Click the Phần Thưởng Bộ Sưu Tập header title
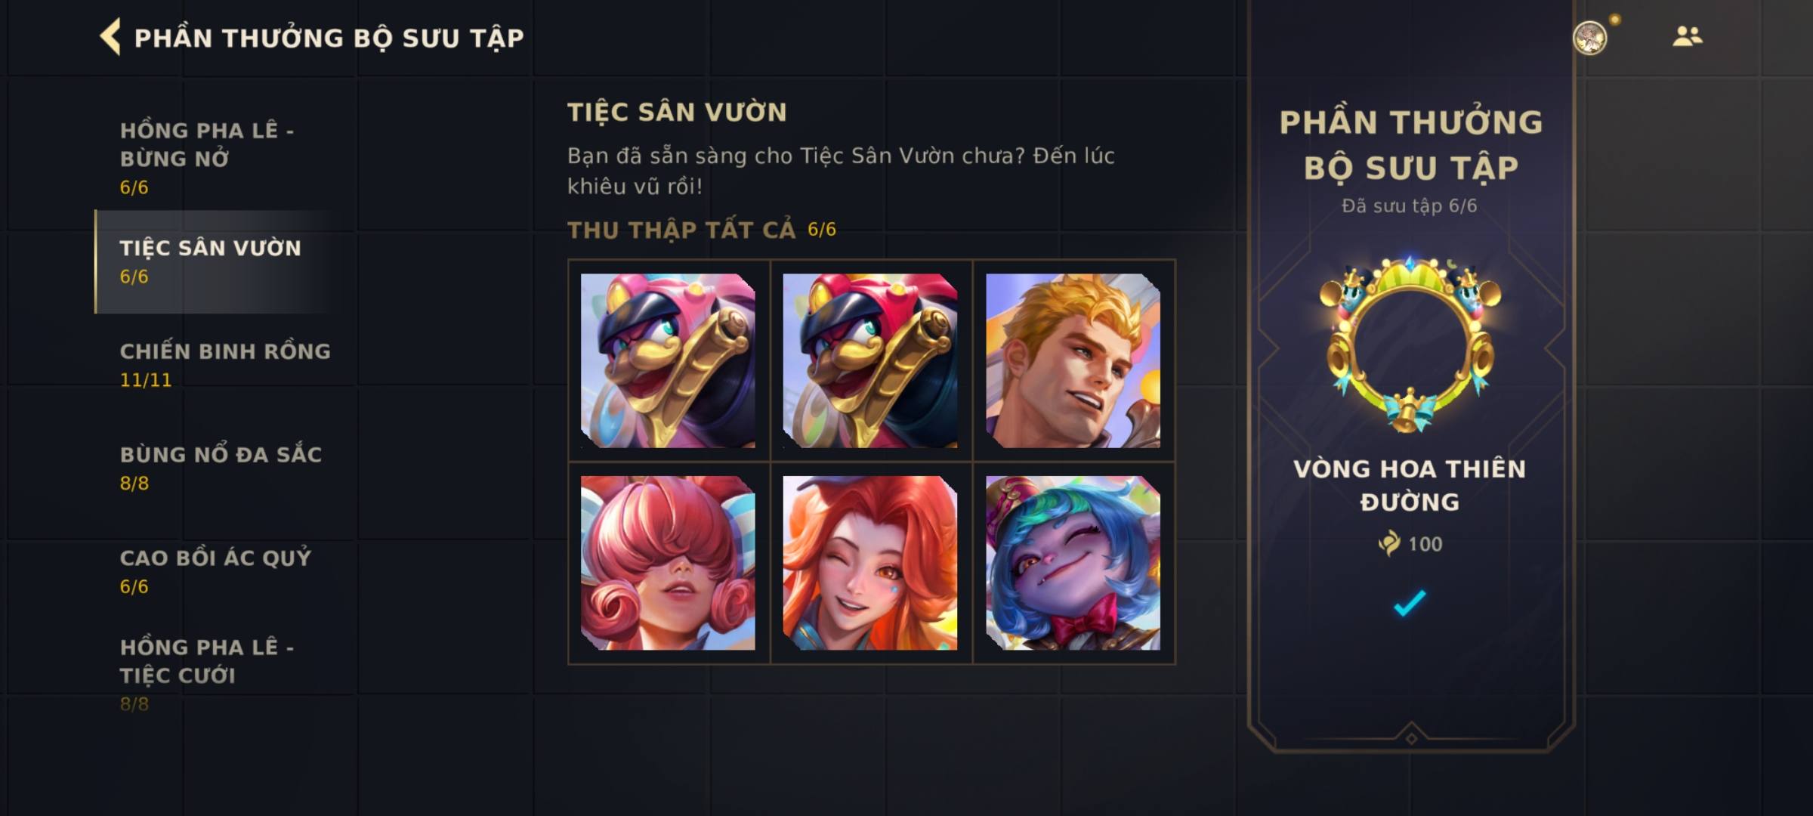Viewport: 1813px width, 816px height. click(x=329, y=38)
